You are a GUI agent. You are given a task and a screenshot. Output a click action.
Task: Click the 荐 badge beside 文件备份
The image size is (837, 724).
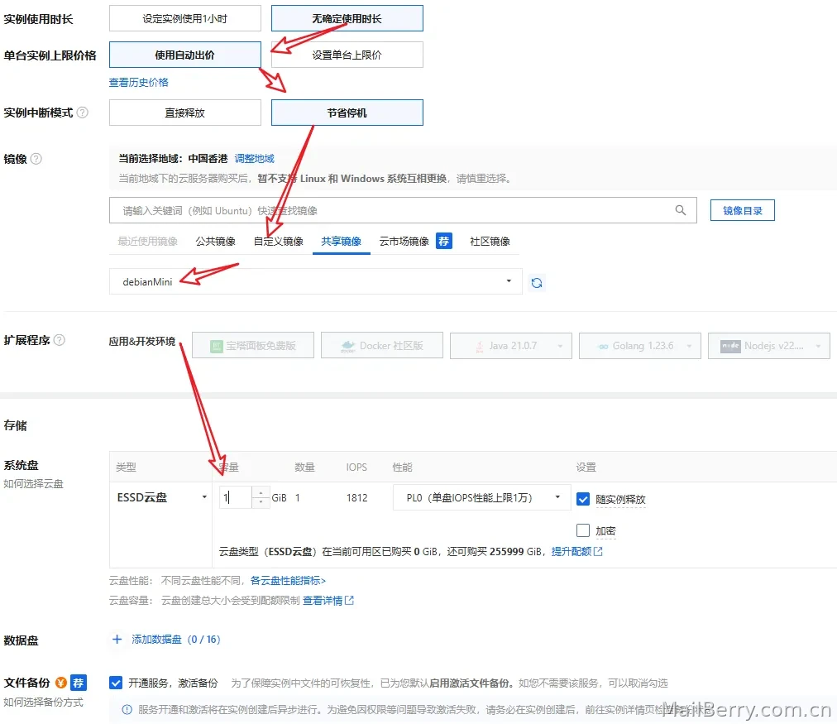pos(79,683)
